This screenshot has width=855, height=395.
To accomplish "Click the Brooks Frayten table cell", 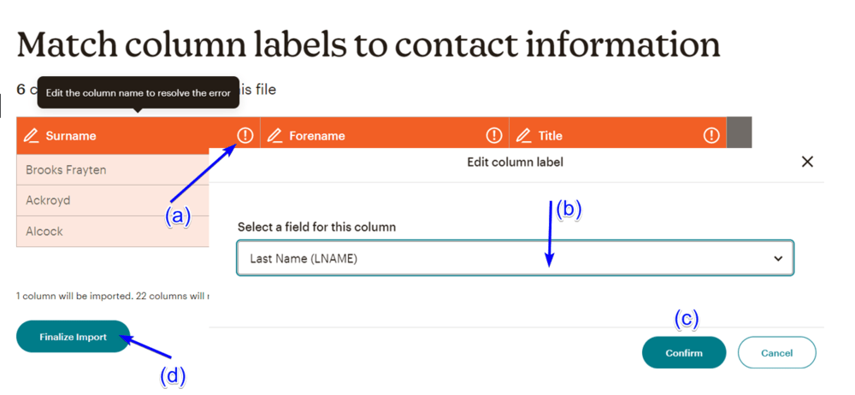I will [66, 170].
